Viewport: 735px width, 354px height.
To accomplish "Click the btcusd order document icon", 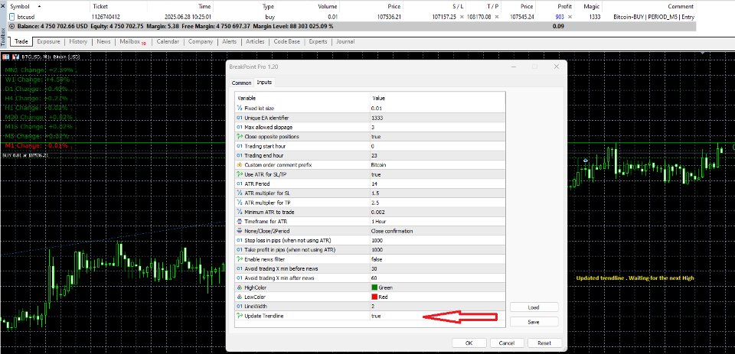I will pyautogui.click(x=11, y=17).
